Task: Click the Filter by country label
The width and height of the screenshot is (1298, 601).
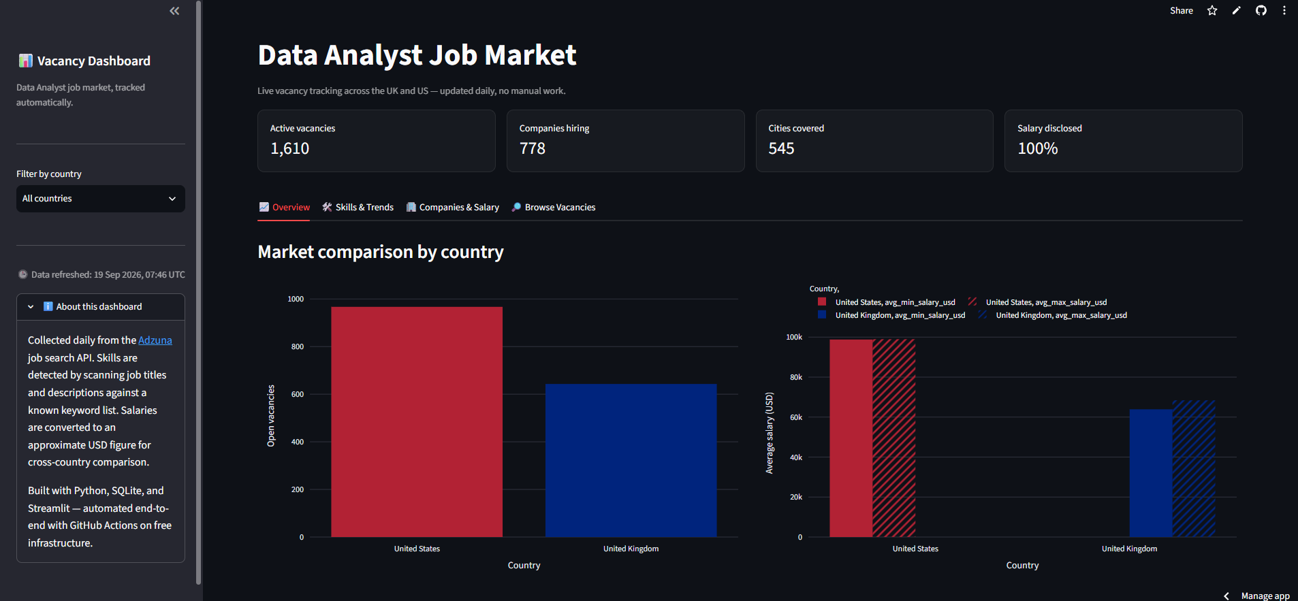Action: 49,174
